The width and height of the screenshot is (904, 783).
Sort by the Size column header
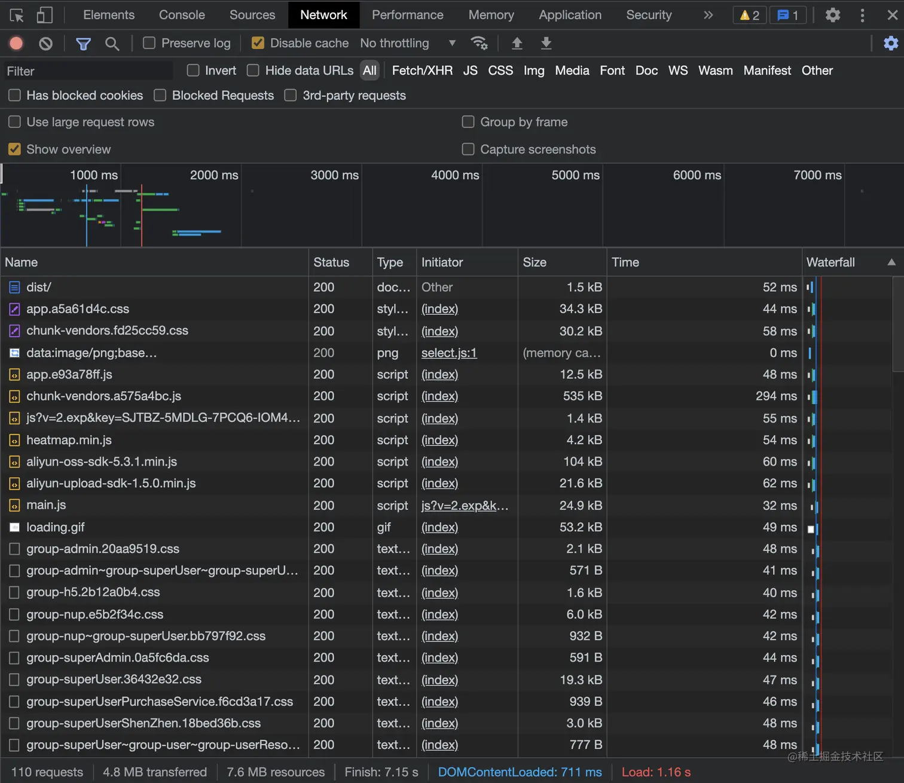[x=562, y=262]
